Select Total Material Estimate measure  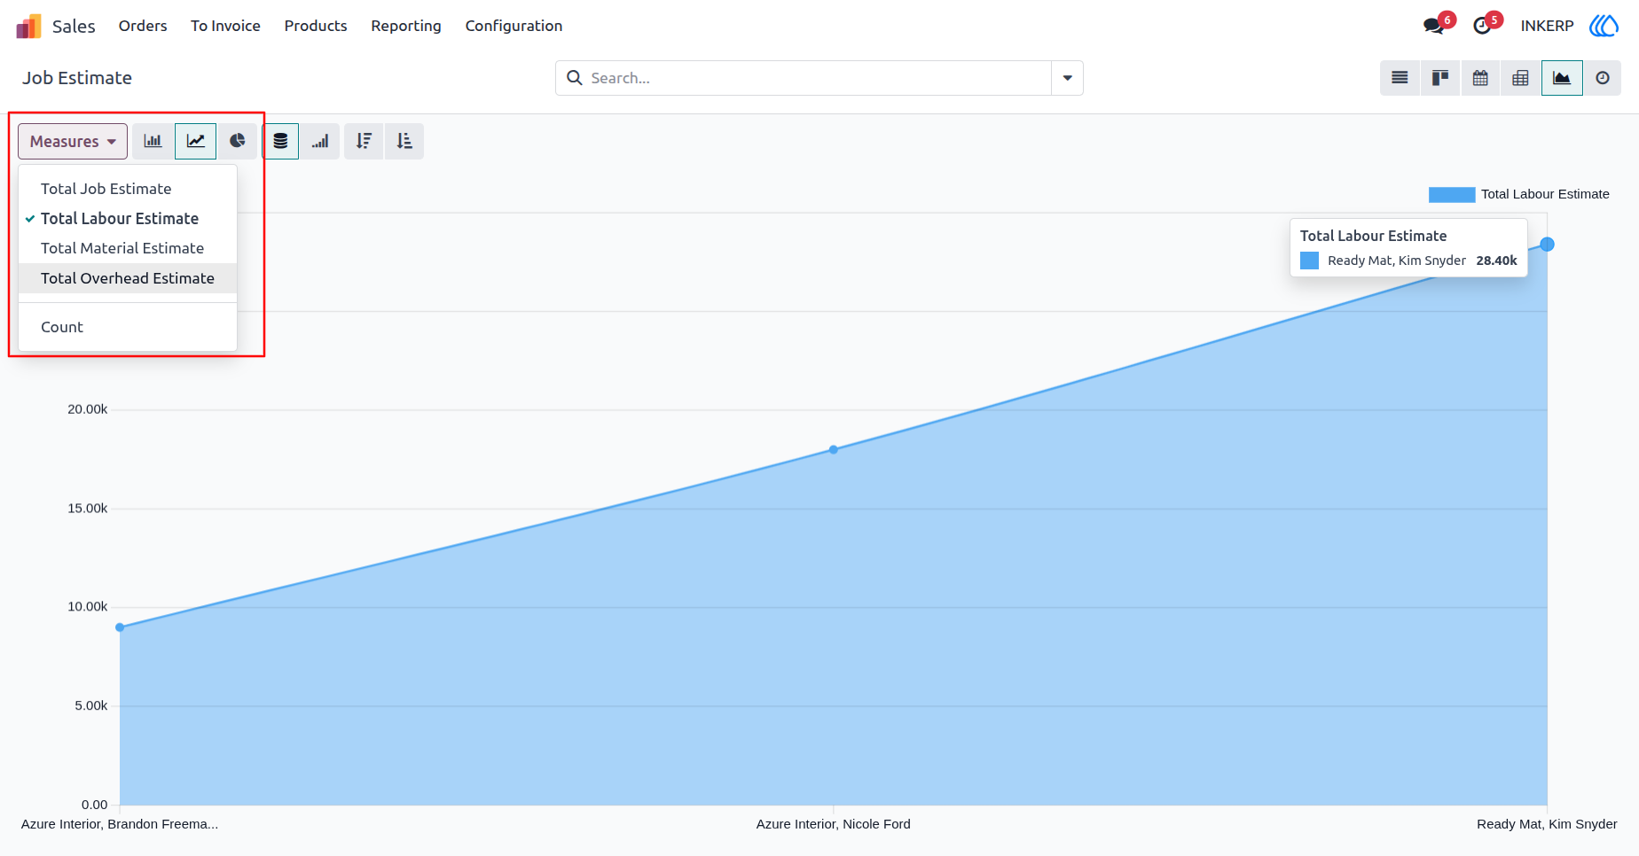click(x=128, y=249)
